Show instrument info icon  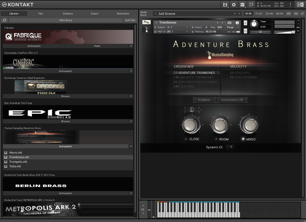click(x=237, y=23)
